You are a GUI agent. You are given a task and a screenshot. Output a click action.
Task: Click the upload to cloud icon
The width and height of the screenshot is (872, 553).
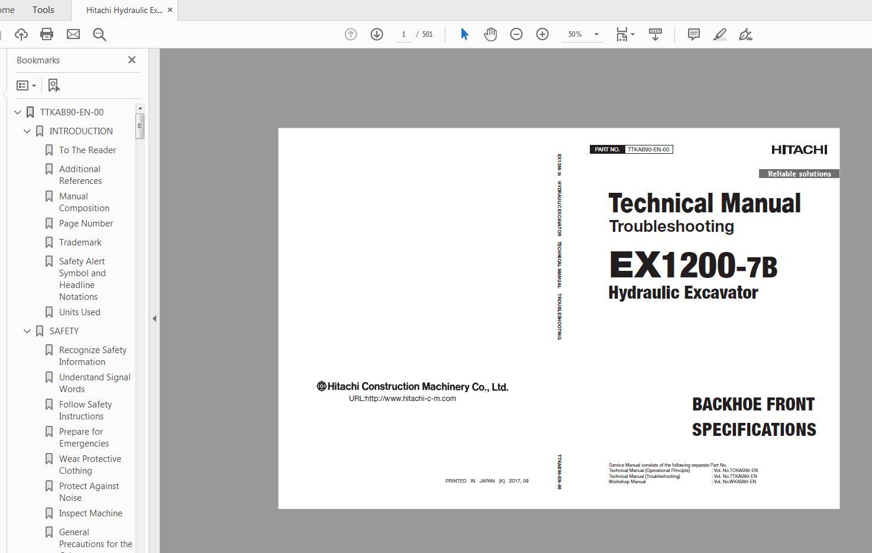[21, 34]
